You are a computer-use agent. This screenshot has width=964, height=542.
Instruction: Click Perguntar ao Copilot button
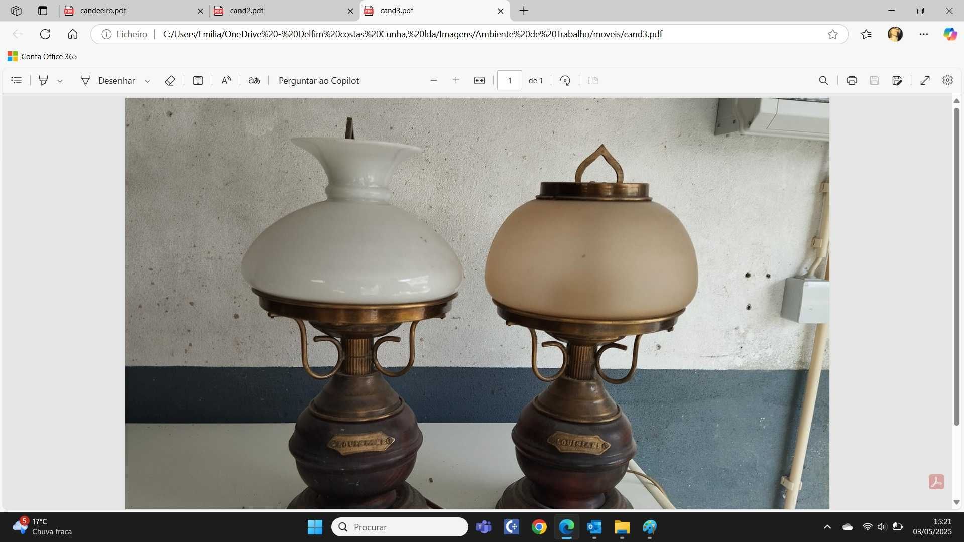click(319, 80)
